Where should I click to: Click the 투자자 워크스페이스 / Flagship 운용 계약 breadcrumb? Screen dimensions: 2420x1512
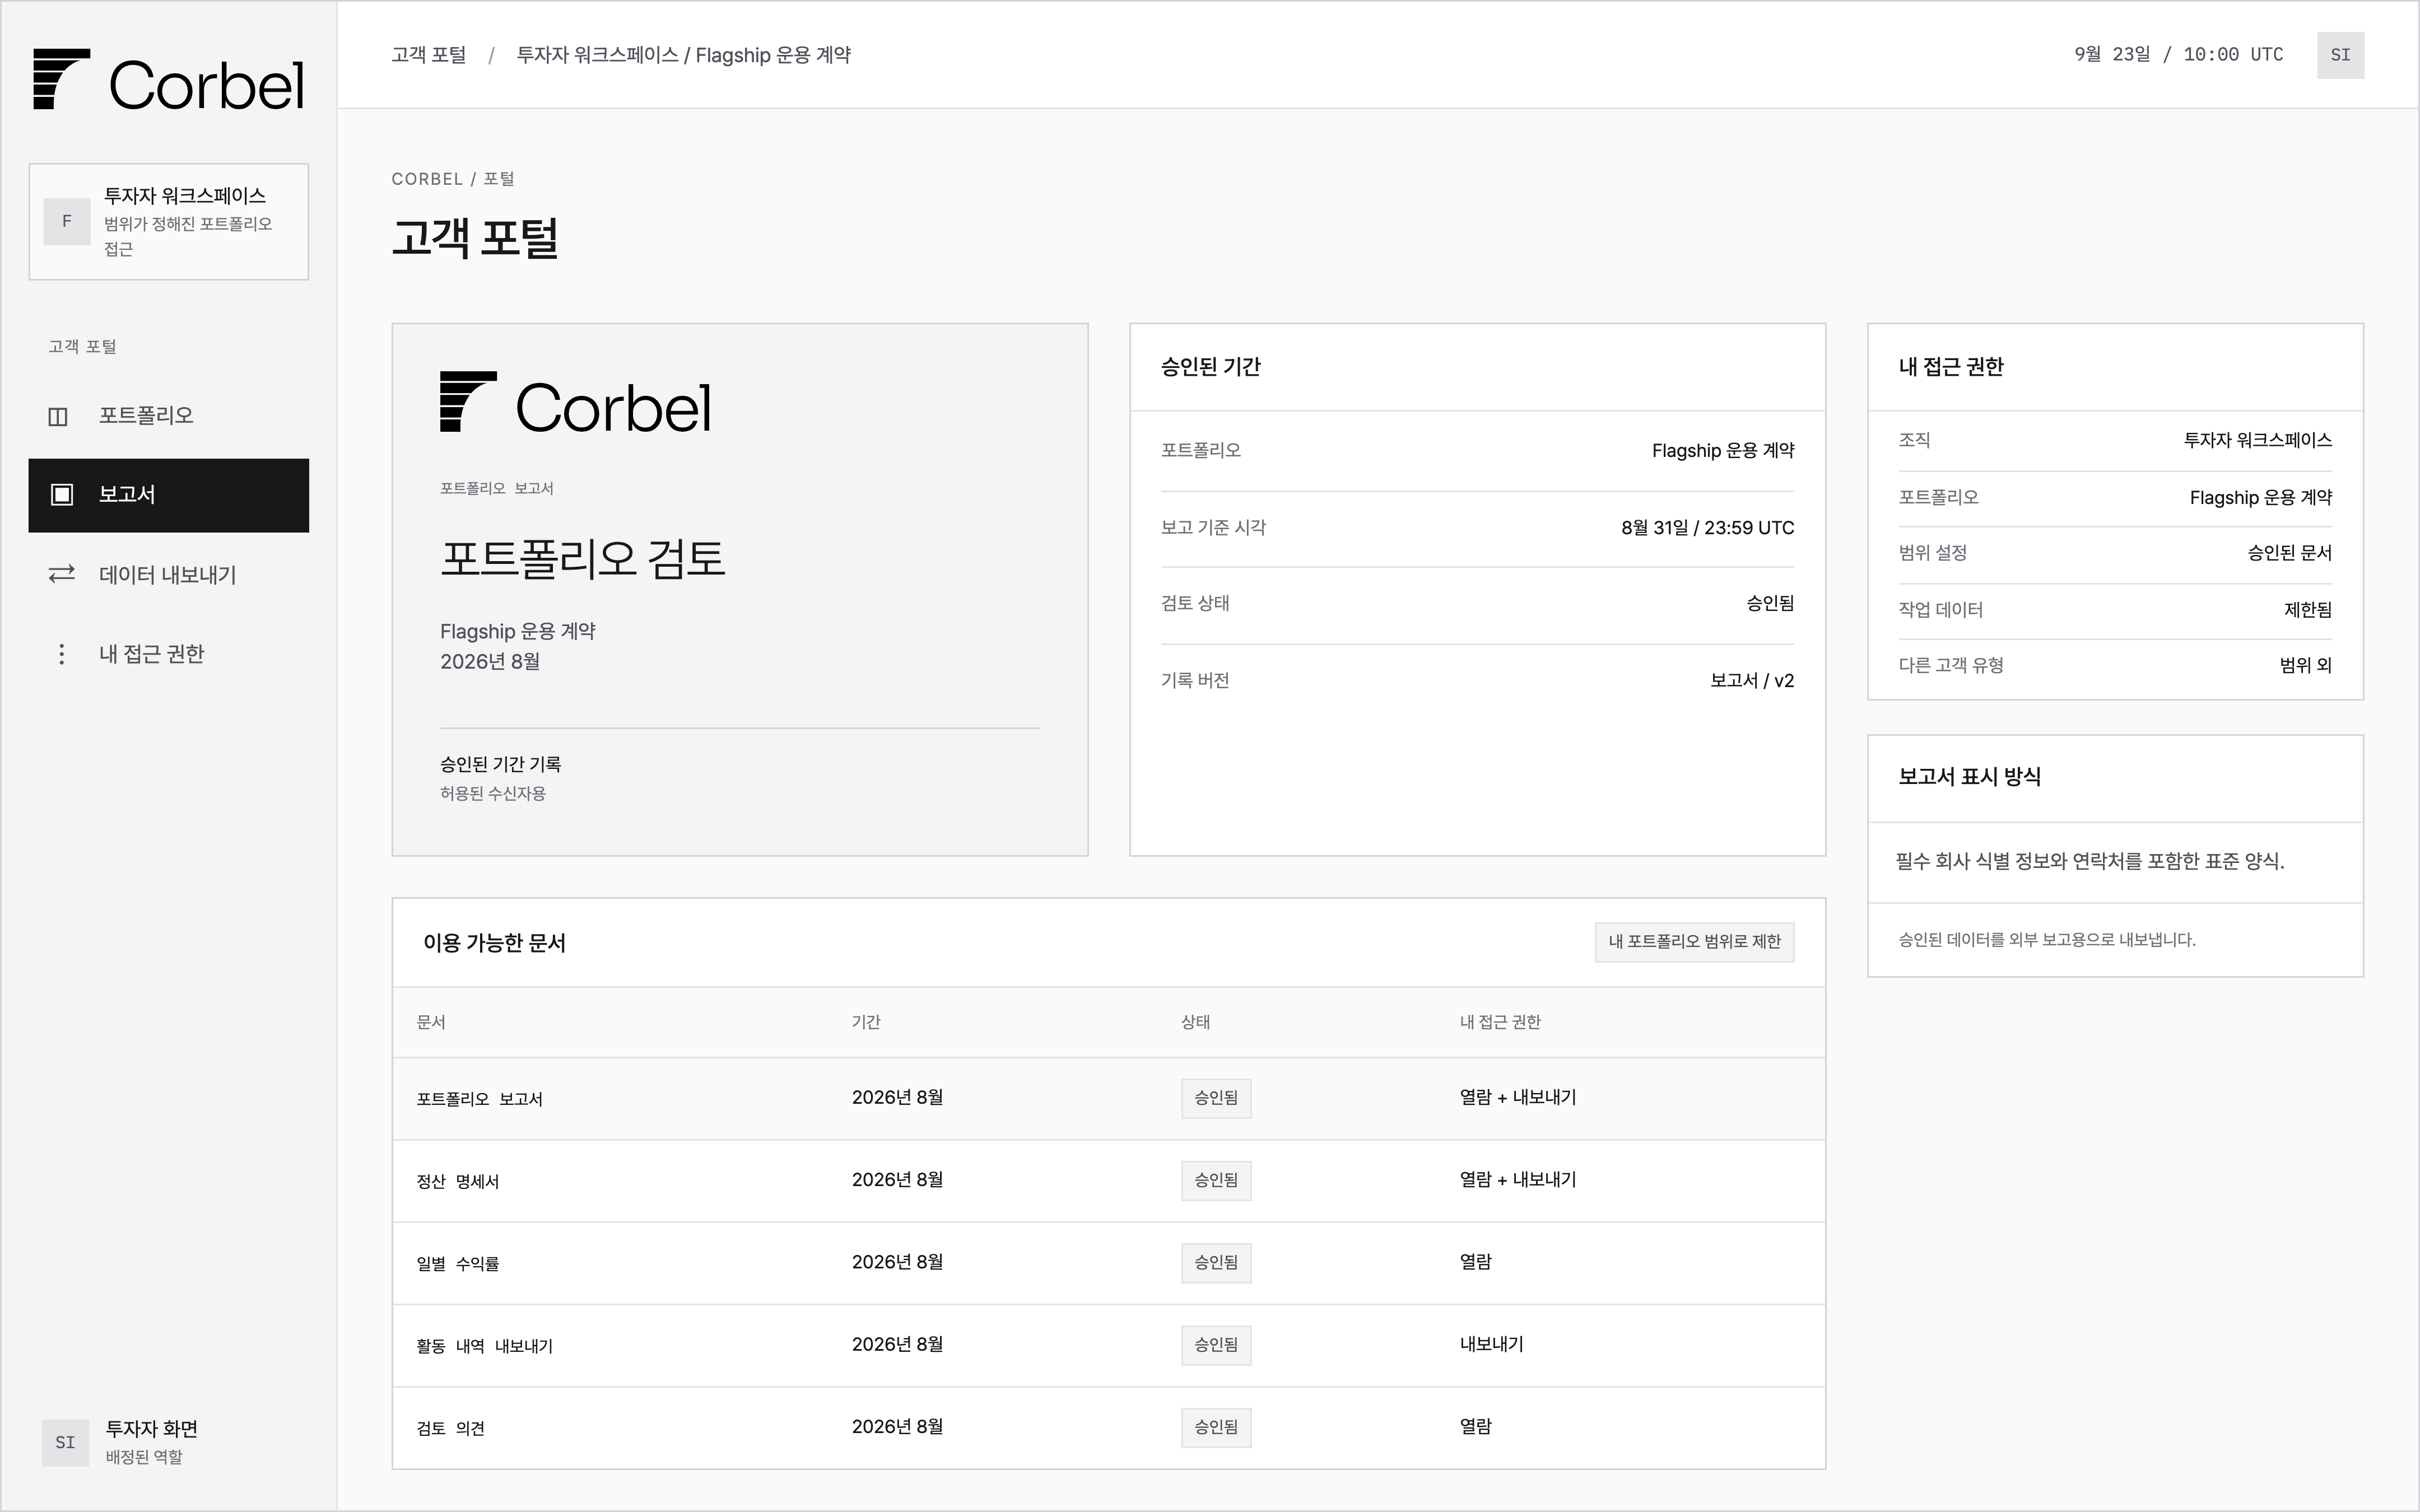tap(683, 55)
